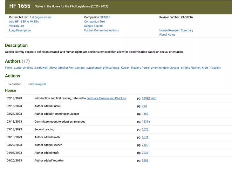The image size is (232, 171).
Task: Click the 02/13/2023 action date
Action: pyautogui.click(x=14, y=98)
